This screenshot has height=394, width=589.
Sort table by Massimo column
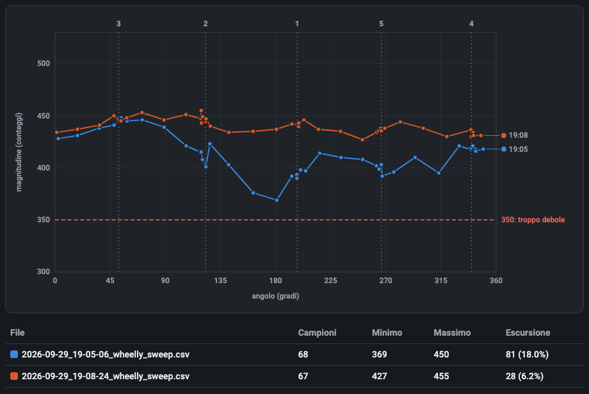coord(452,332)
